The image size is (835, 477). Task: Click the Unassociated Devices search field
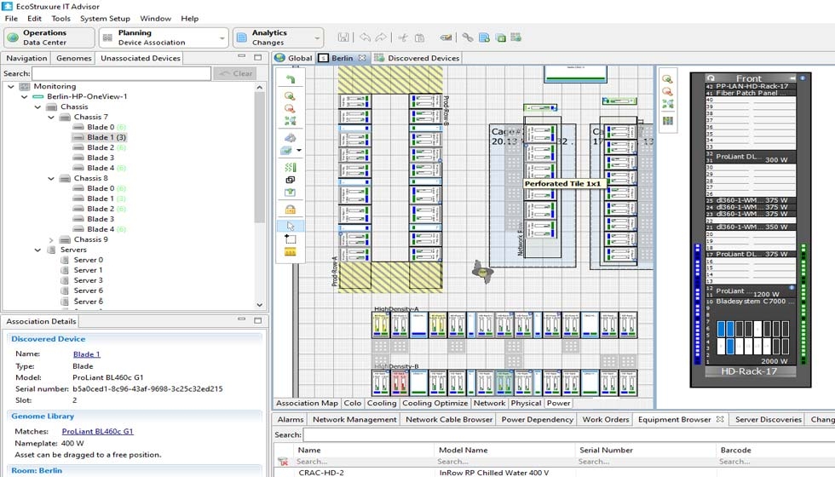click(121, 74)
